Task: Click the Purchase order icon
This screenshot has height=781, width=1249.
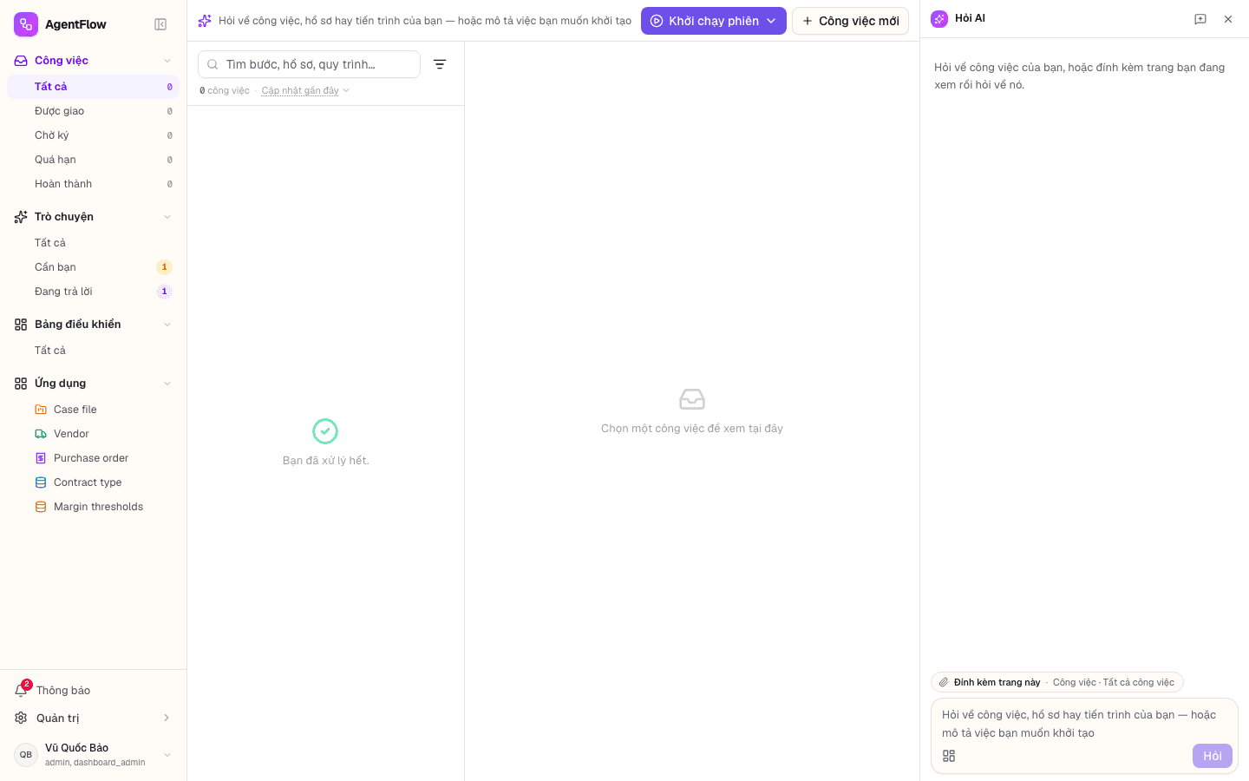Action: pyautogui.click(x=41, y=458)
